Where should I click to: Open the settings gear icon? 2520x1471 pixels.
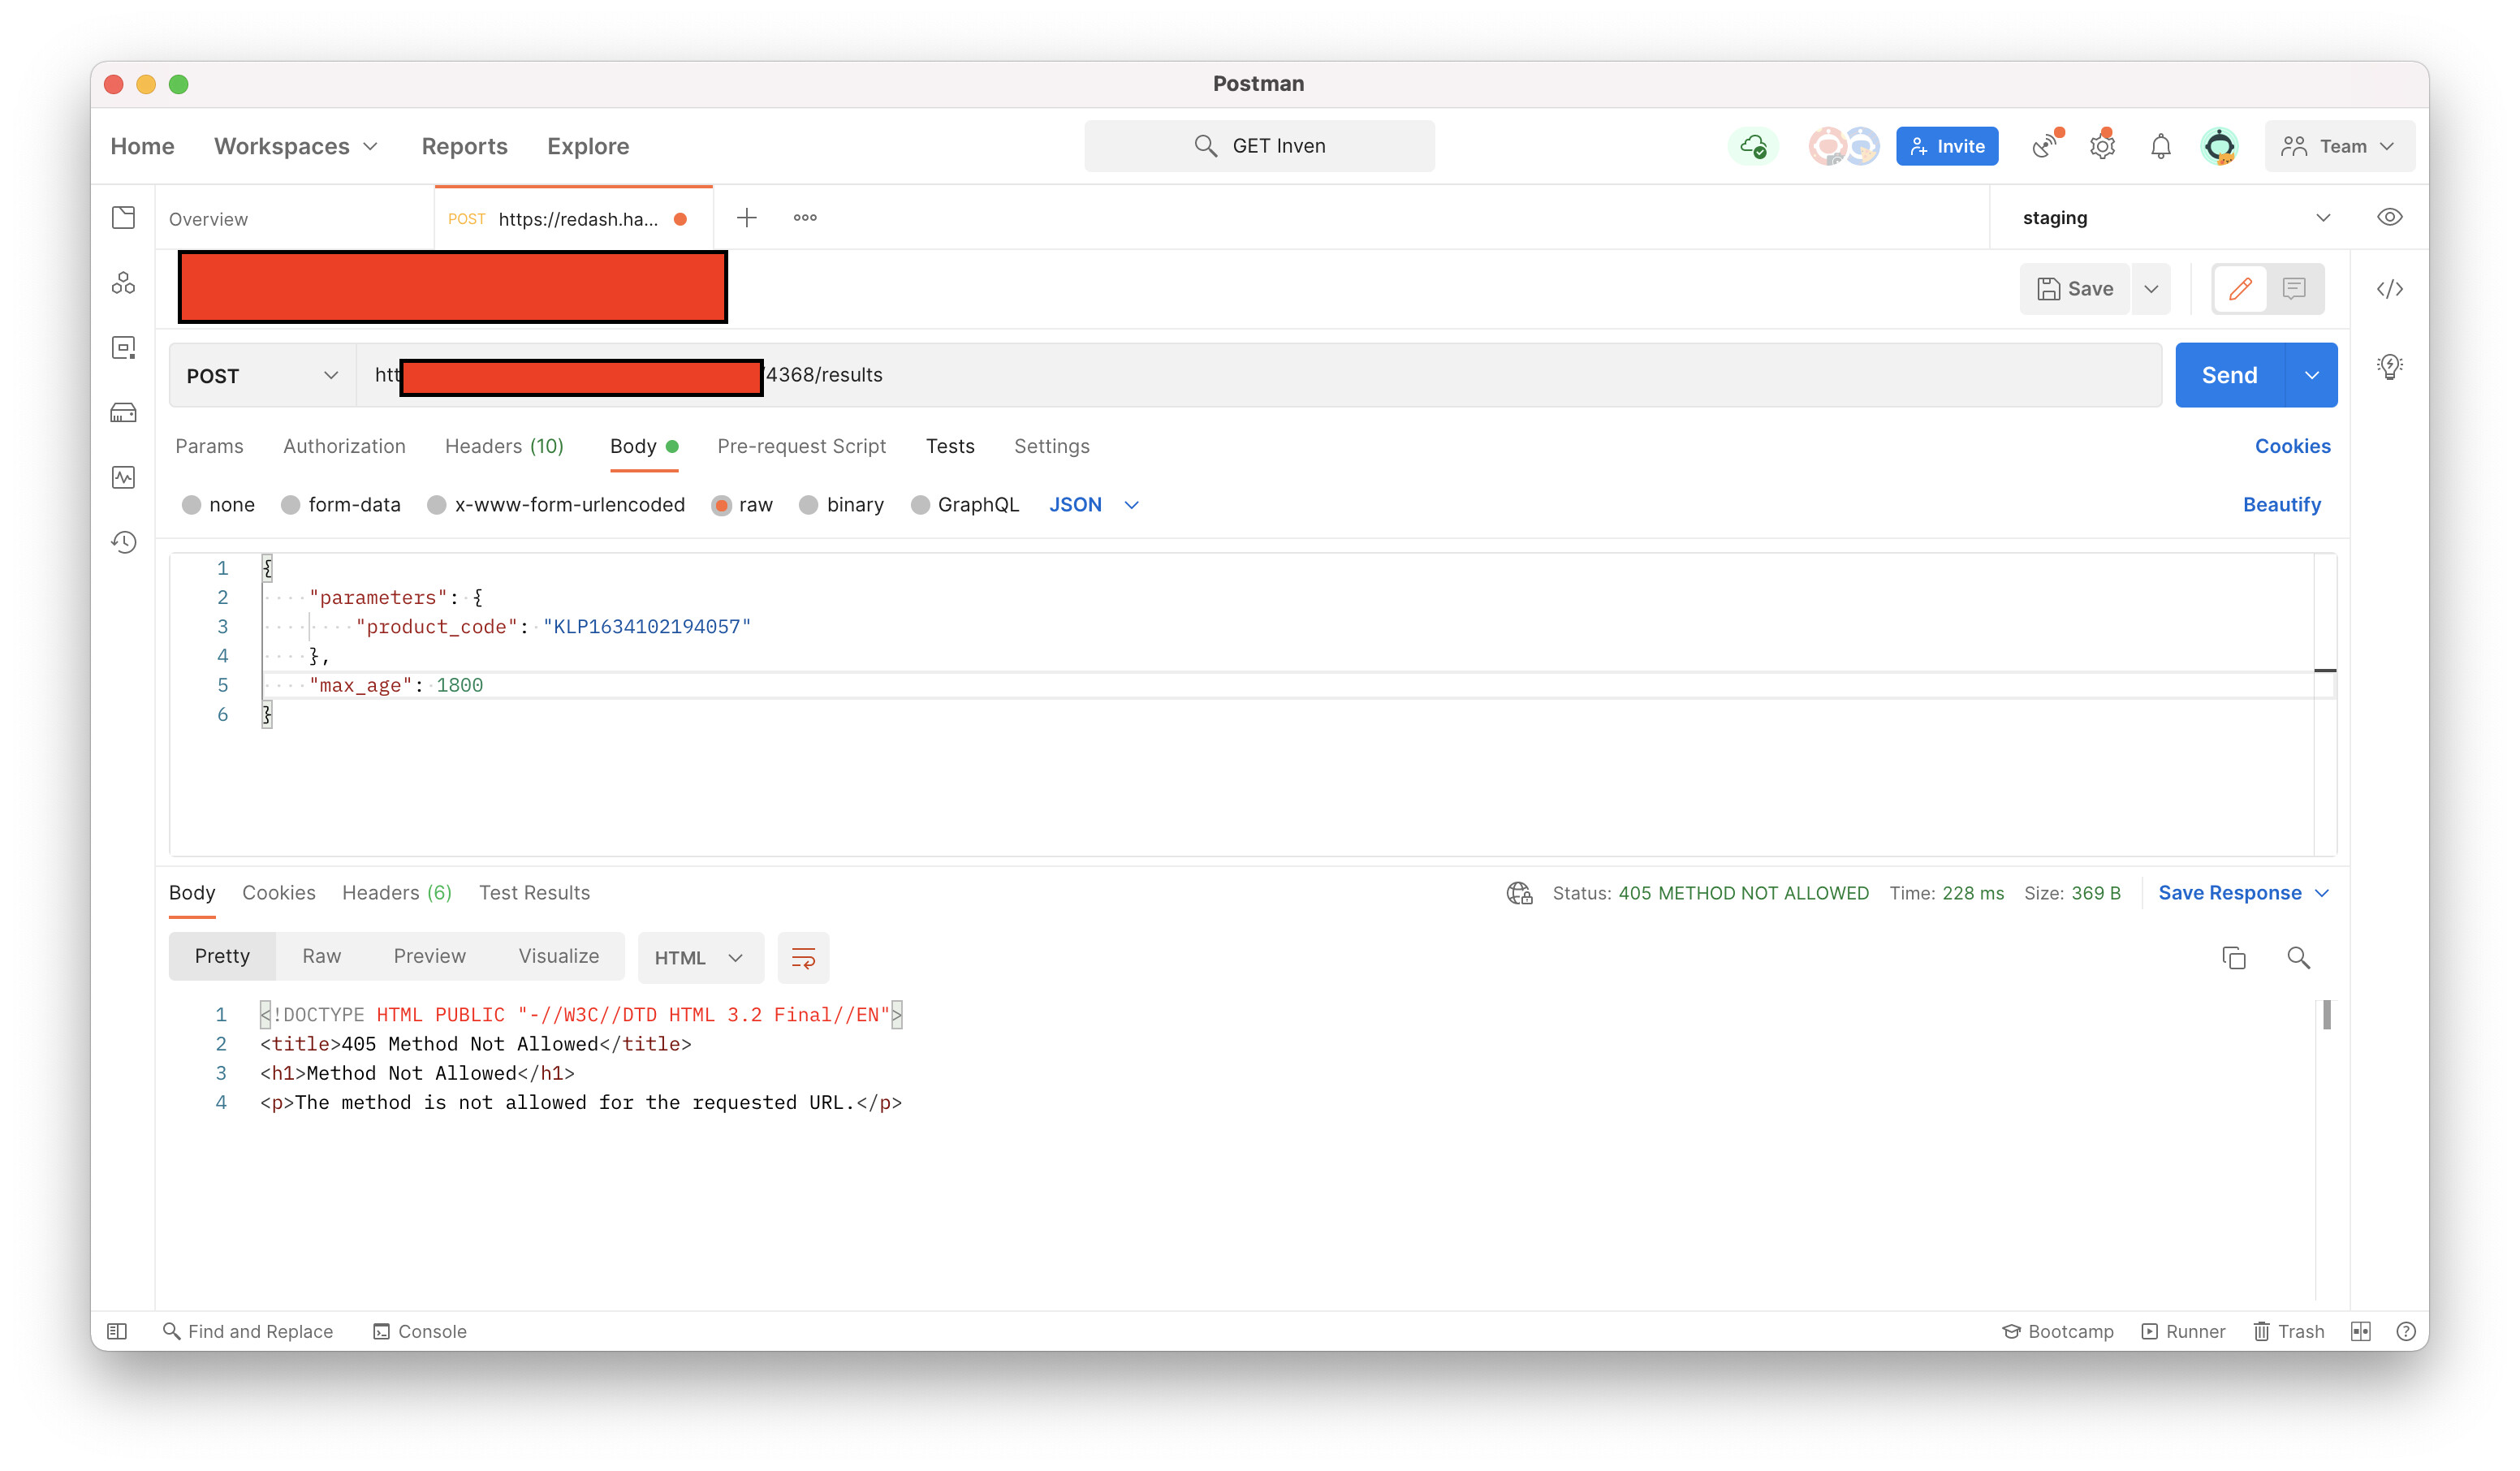[x=2102, y=146]
